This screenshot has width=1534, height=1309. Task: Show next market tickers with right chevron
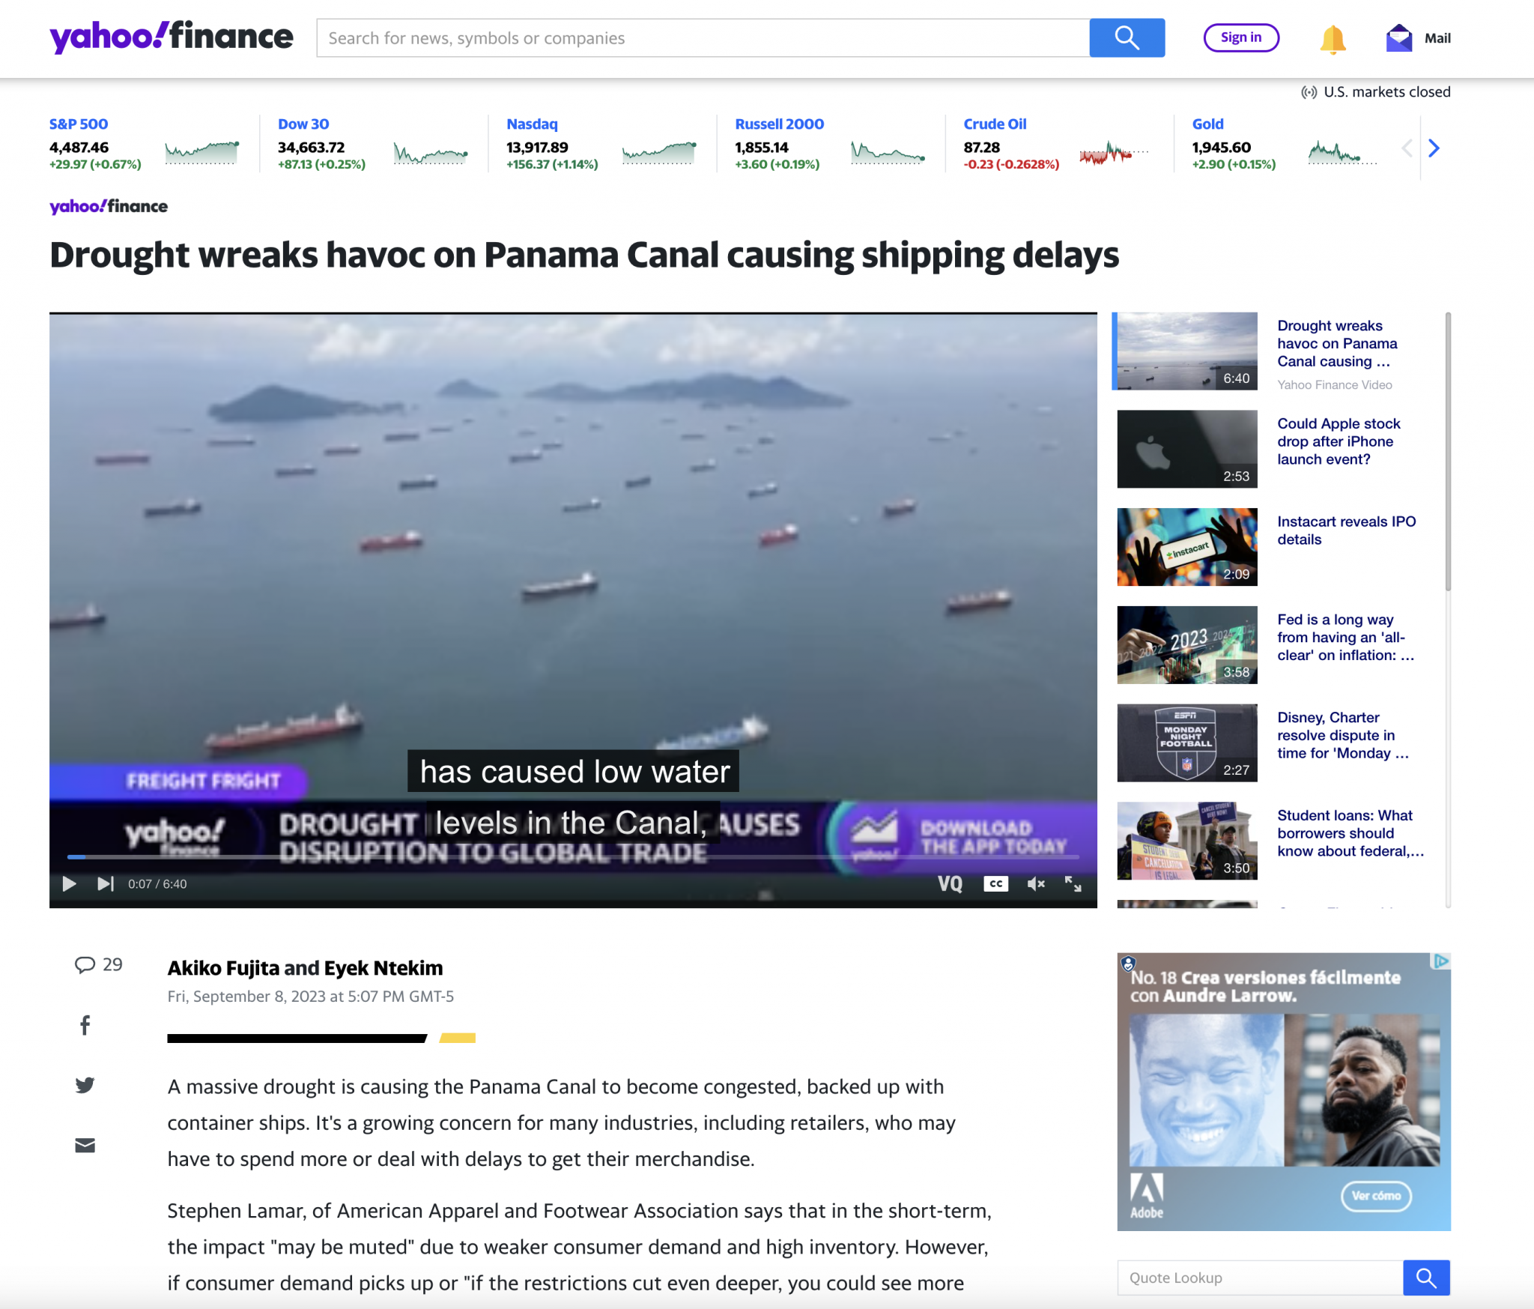(1434, 148)
